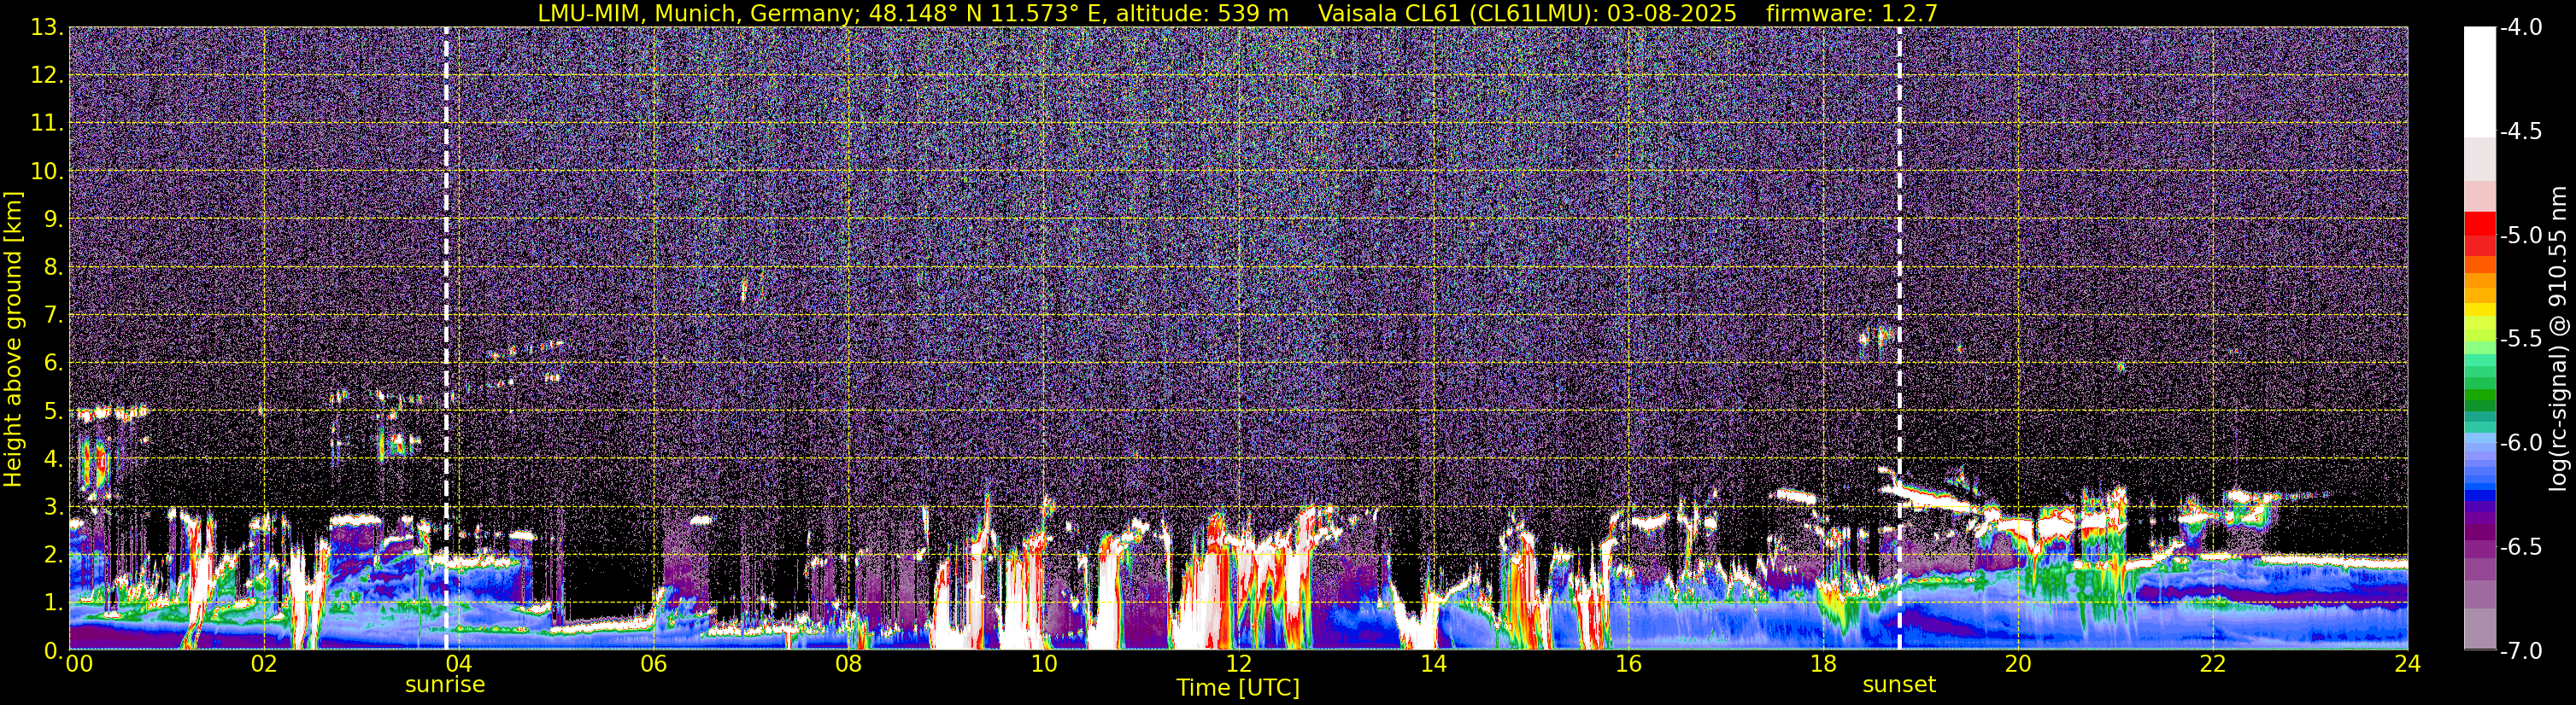Image resolution: width=2576 pixels, height=705 pixels.
Task: Click the 12 hour tick on the time axis
Action: [x=1238, y=665]
